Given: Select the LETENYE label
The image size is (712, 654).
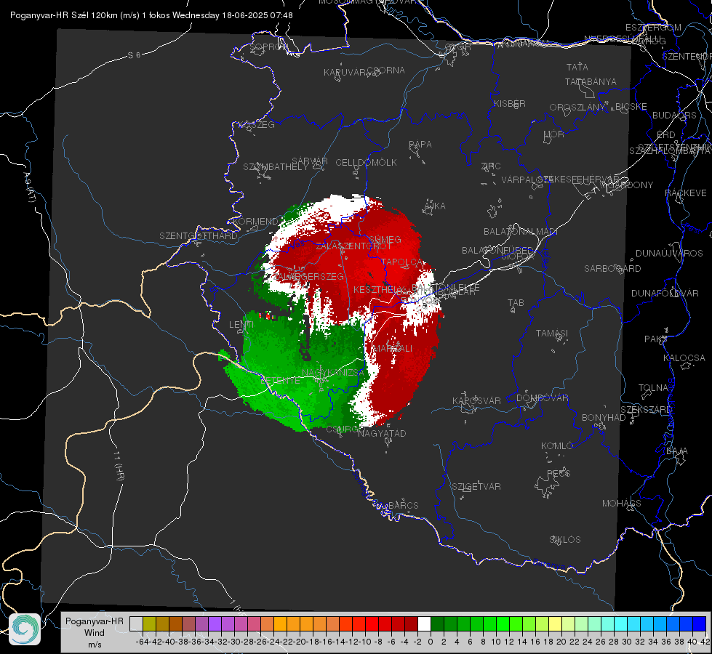Looking at the screenshot, I should pyautogui.click(x=281, y=380).
